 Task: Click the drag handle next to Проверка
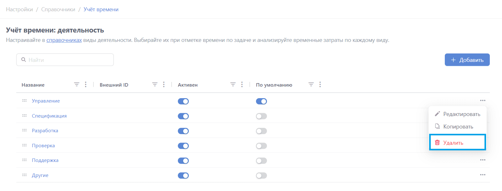pos(24,145)
